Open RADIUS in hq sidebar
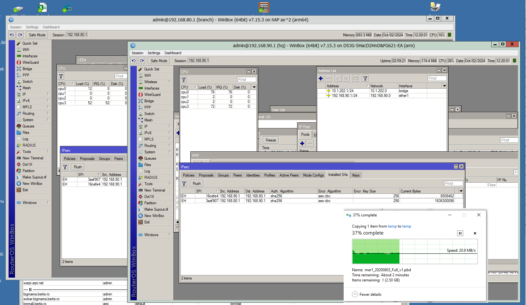The image size is (526, 305). click(151, 178)
